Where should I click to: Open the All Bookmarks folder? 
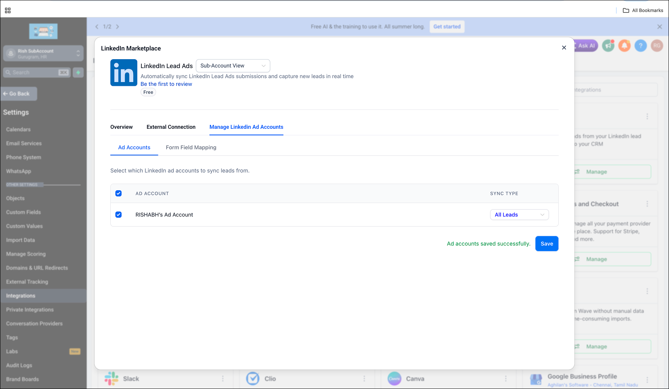click(643, 10)
